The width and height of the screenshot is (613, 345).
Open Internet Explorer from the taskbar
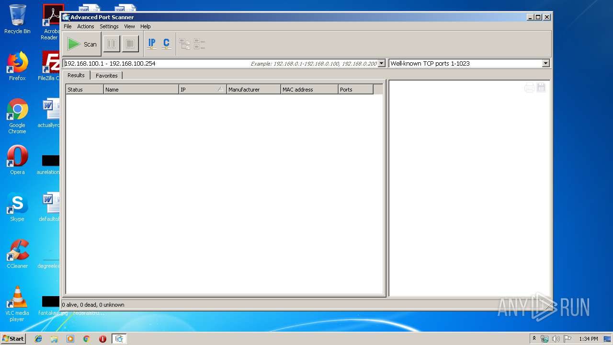click(38, 339)
